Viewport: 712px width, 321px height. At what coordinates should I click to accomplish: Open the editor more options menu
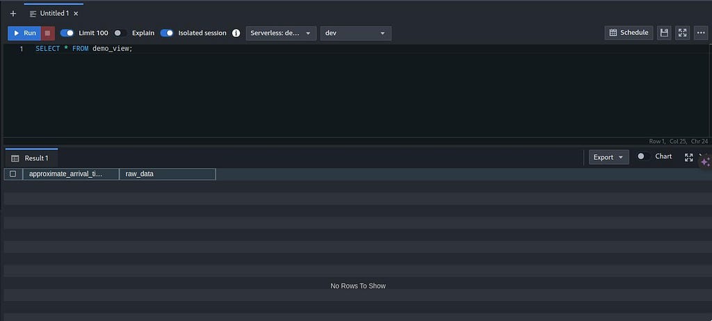(x=701, y=33)
